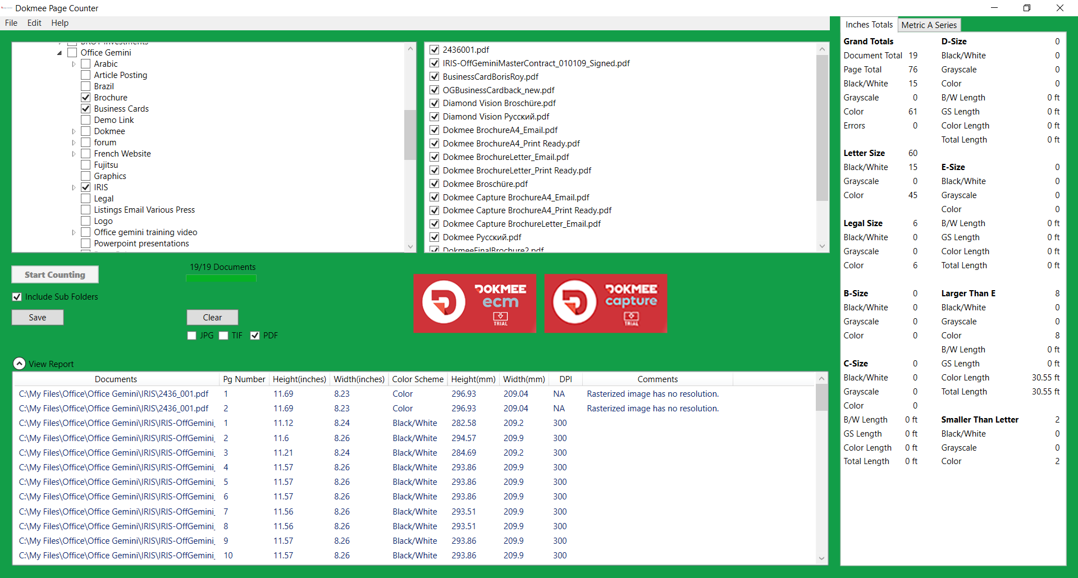Uncheck Include Sub Folders checkbox
Image resolution: width=1078 pixels, height=578 pixels.
(17, 297)
